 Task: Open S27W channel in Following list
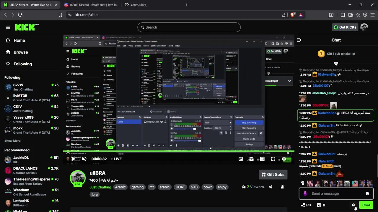click(x=31, y=87)
